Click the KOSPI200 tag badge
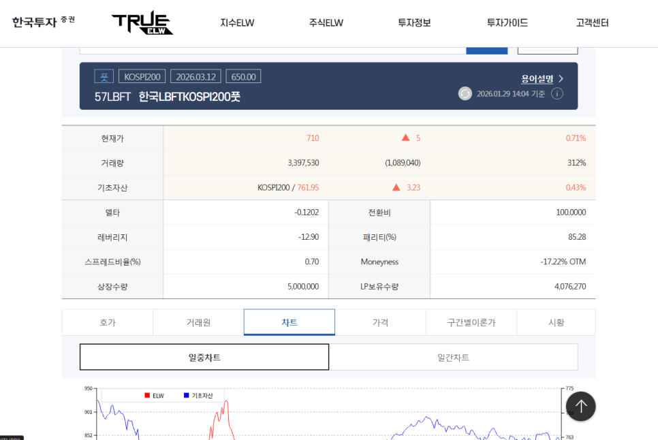 click(x=142, y=77)
